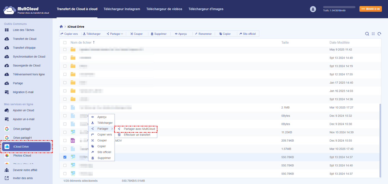The height and width of the screenshot is (184, 388).
Task: Toggle the select-all checkbox in header
Action: 65,43
